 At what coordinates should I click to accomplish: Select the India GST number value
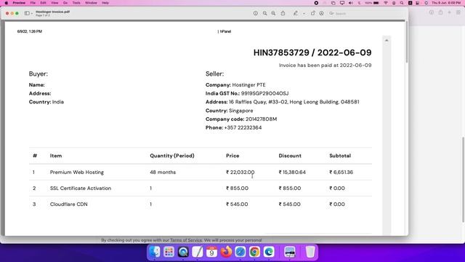click(264, 93)
